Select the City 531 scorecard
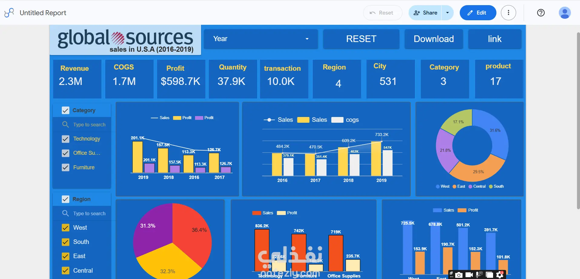 coord(391,79)
